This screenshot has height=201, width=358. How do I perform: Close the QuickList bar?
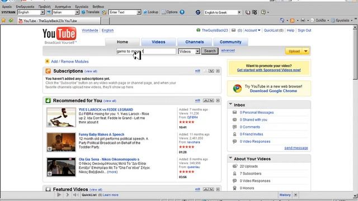(x=295, y=195)
